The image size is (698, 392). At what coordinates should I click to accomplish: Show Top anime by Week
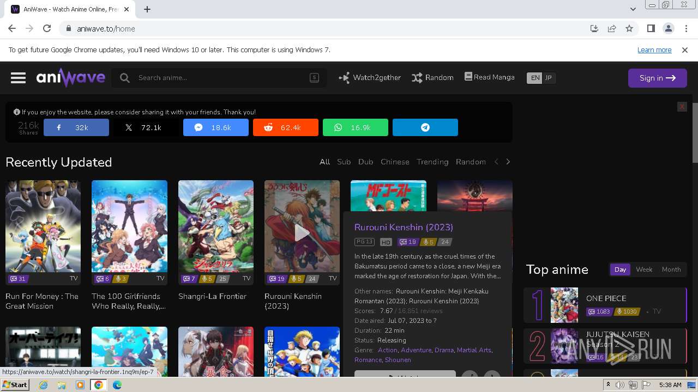[644, 269]
